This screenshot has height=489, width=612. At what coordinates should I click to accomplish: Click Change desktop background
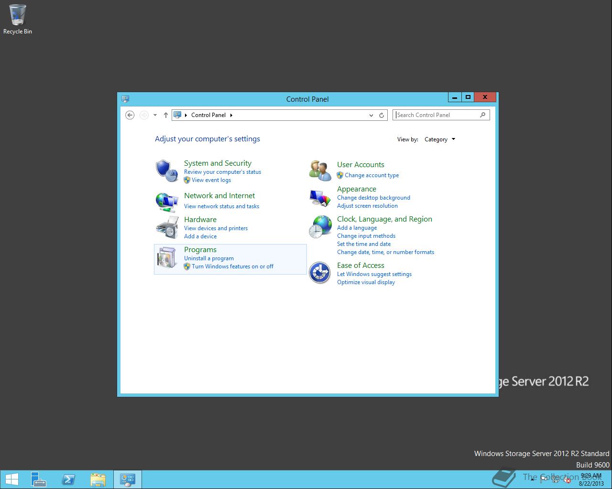click(373, 198)
